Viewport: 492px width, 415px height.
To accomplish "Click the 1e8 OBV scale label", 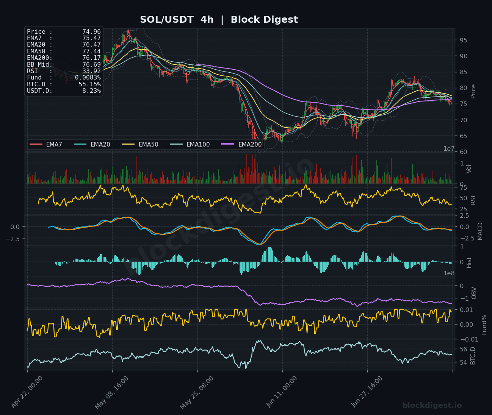I will click(x=449, y=273).
